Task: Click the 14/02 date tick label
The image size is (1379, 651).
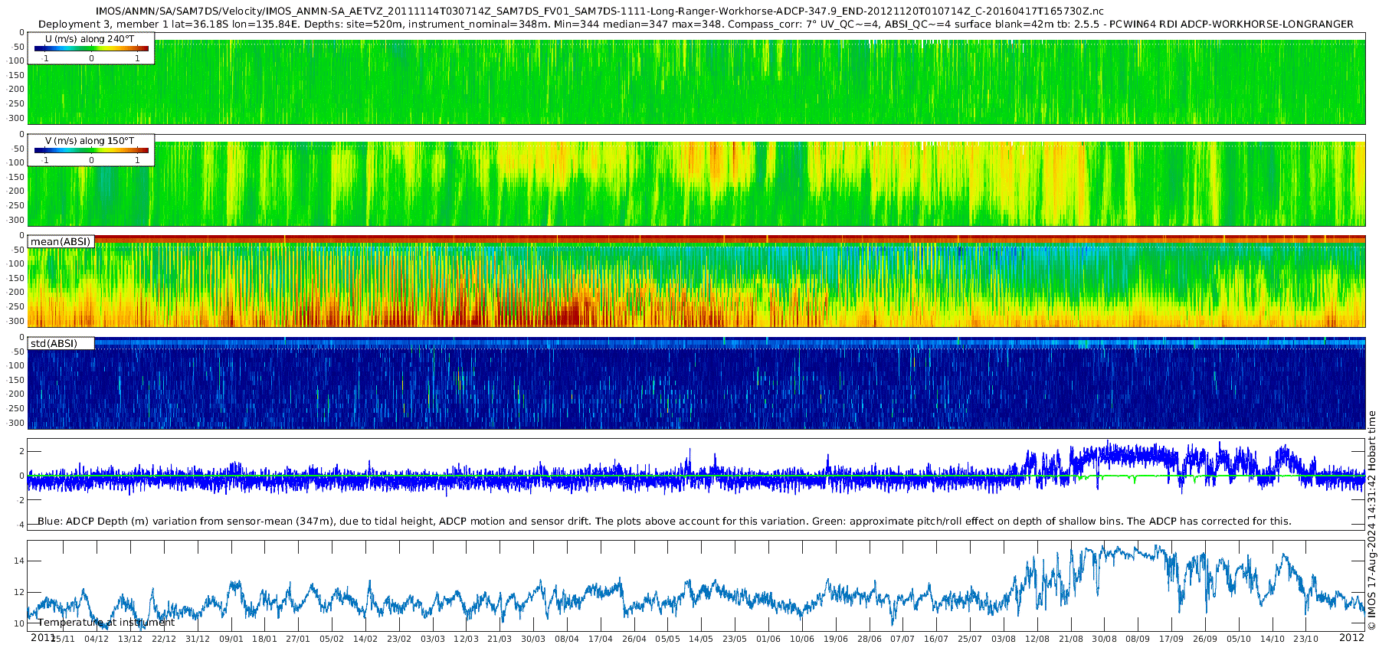Action: point(365,639)
